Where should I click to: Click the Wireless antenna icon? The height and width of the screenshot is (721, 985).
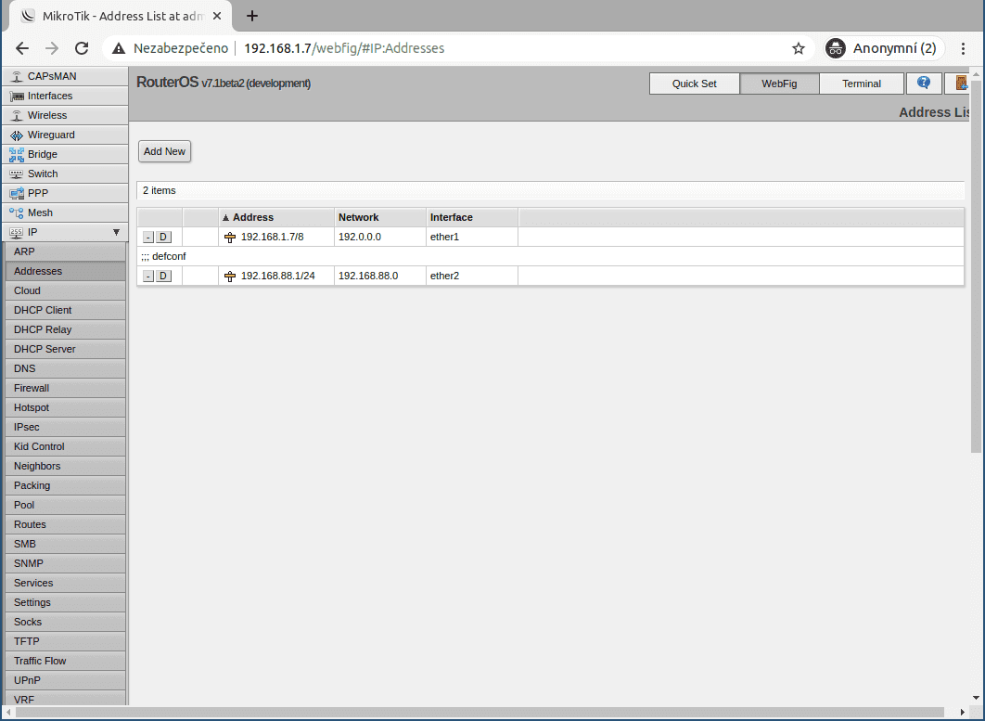(x=17, y=116)
